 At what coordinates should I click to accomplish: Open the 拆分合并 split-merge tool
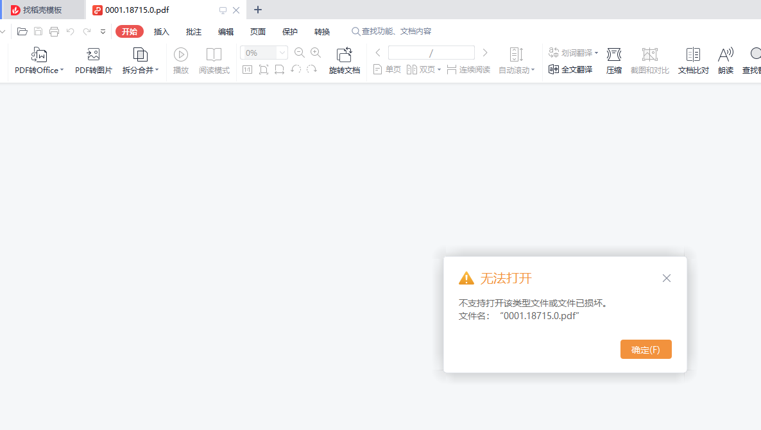(x=140, y=55)
